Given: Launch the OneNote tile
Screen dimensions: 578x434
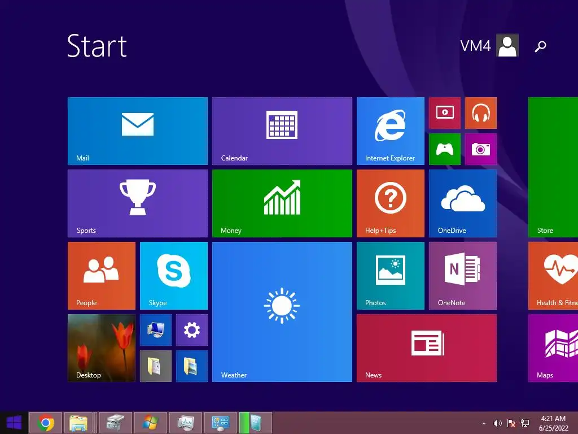Looking at the screenshot, I should (x=463, y=276).
